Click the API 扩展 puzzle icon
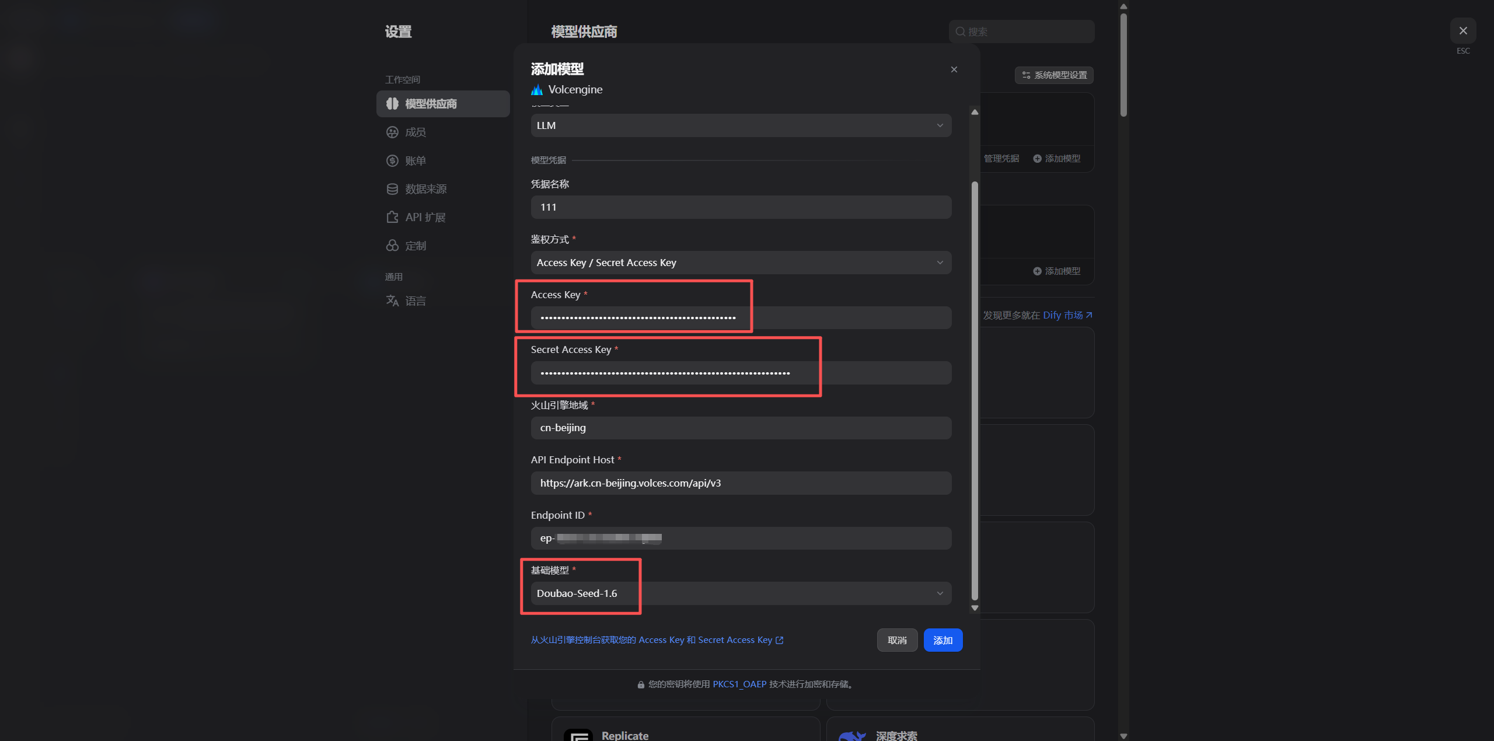Screen dimensions: 1494x741 pos(392,217)
